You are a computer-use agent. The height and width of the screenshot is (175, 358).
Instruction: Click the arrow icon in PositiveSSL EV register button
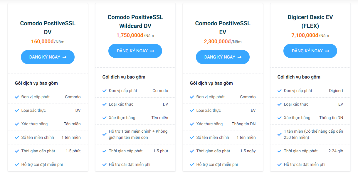239,57
